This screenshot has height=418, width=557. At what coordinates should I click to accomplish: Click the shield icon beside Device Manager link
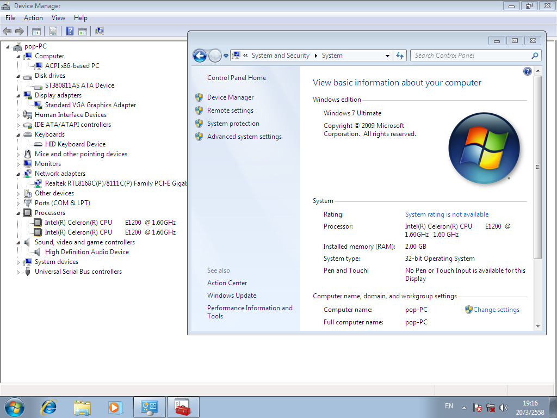tap(199, 97)
